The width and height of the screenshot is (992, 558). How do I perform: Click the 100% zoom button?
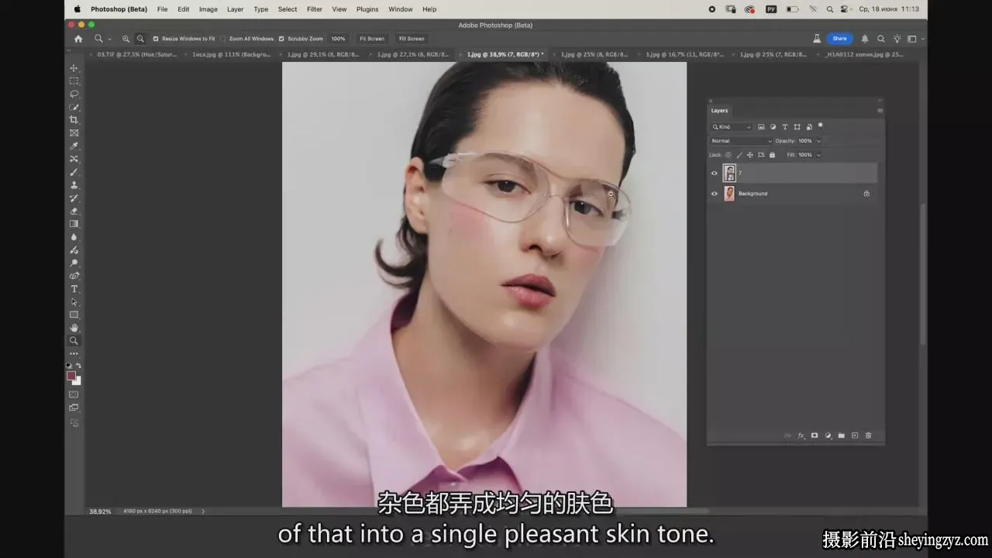[338, 39]
